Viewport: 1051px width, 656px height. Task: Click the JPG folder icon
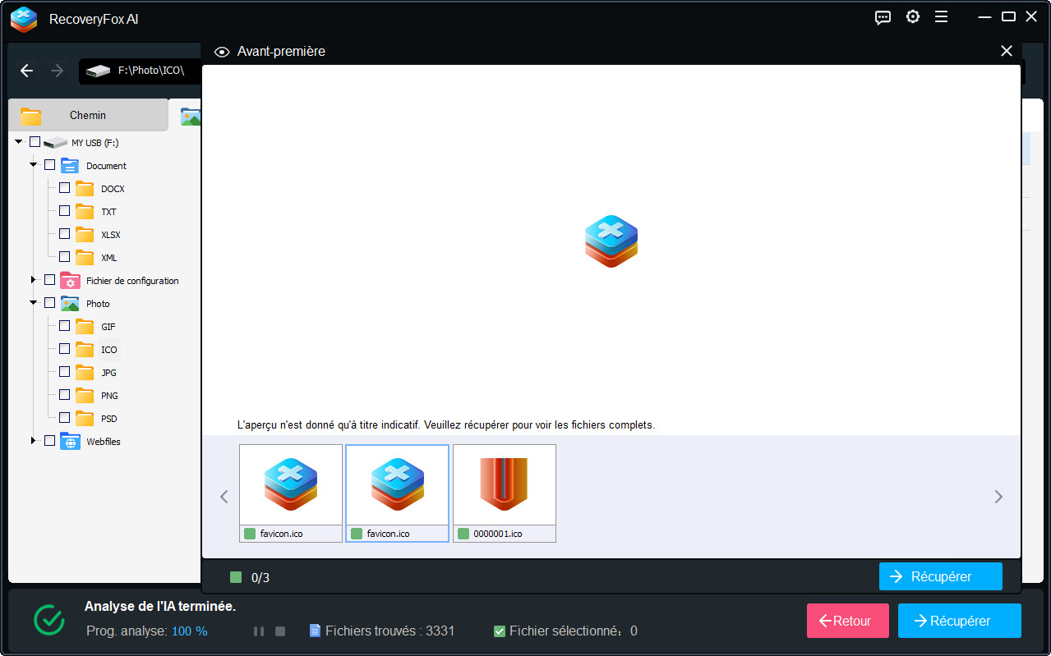pos(85,372)
